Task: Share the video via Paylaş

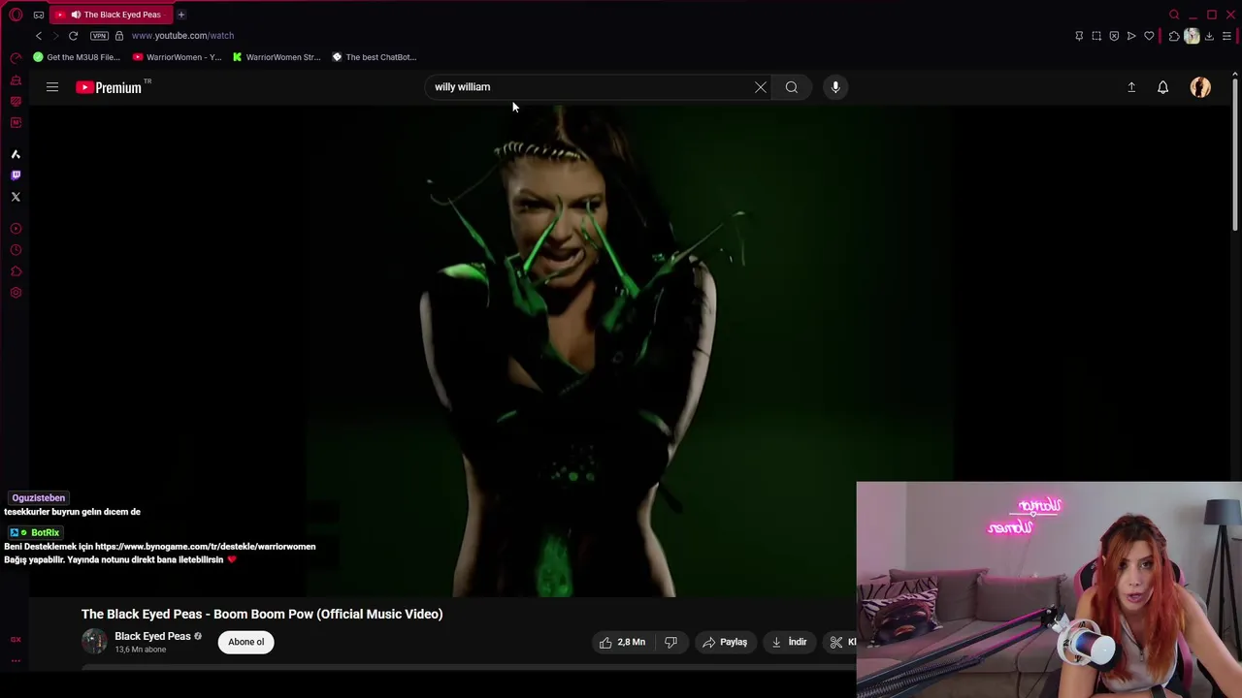Action: click(725, 642)
